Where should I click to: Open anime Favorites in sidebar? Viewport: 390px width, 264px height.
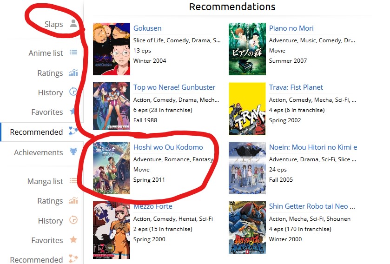(x=47, y=112)
